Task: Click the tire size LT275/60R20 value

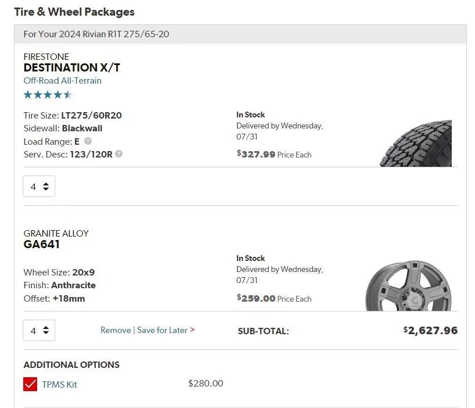Action: pyautogui.click(x=92, y=116)
